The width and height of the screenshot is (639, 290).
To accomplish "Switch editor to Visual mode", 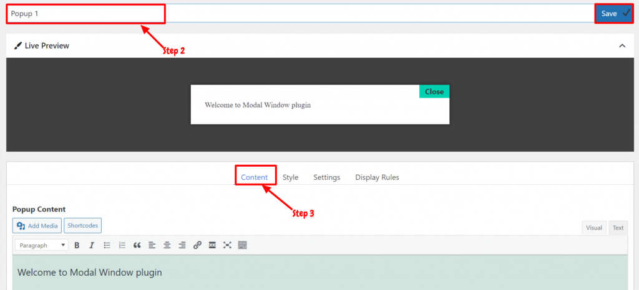I will (594, 228).
